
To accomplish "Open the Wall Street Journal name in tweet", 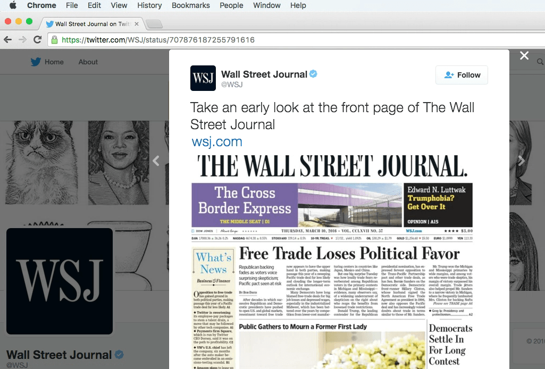I will (x=264, y=74).
